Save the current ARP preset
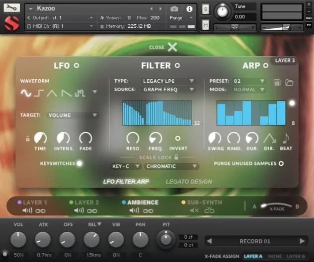Screen dimensions: 314x262 (278, 82)
